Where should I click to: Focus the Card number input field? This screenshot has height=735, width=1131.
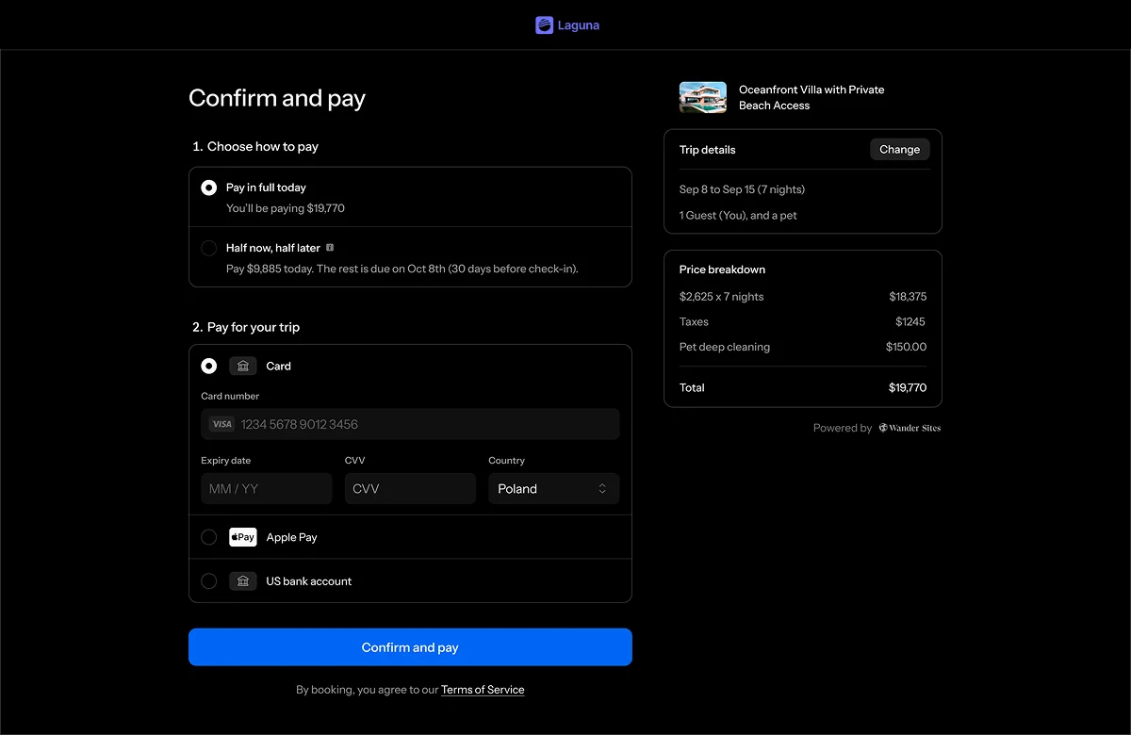pyautogui.click(x=424, y=424)
